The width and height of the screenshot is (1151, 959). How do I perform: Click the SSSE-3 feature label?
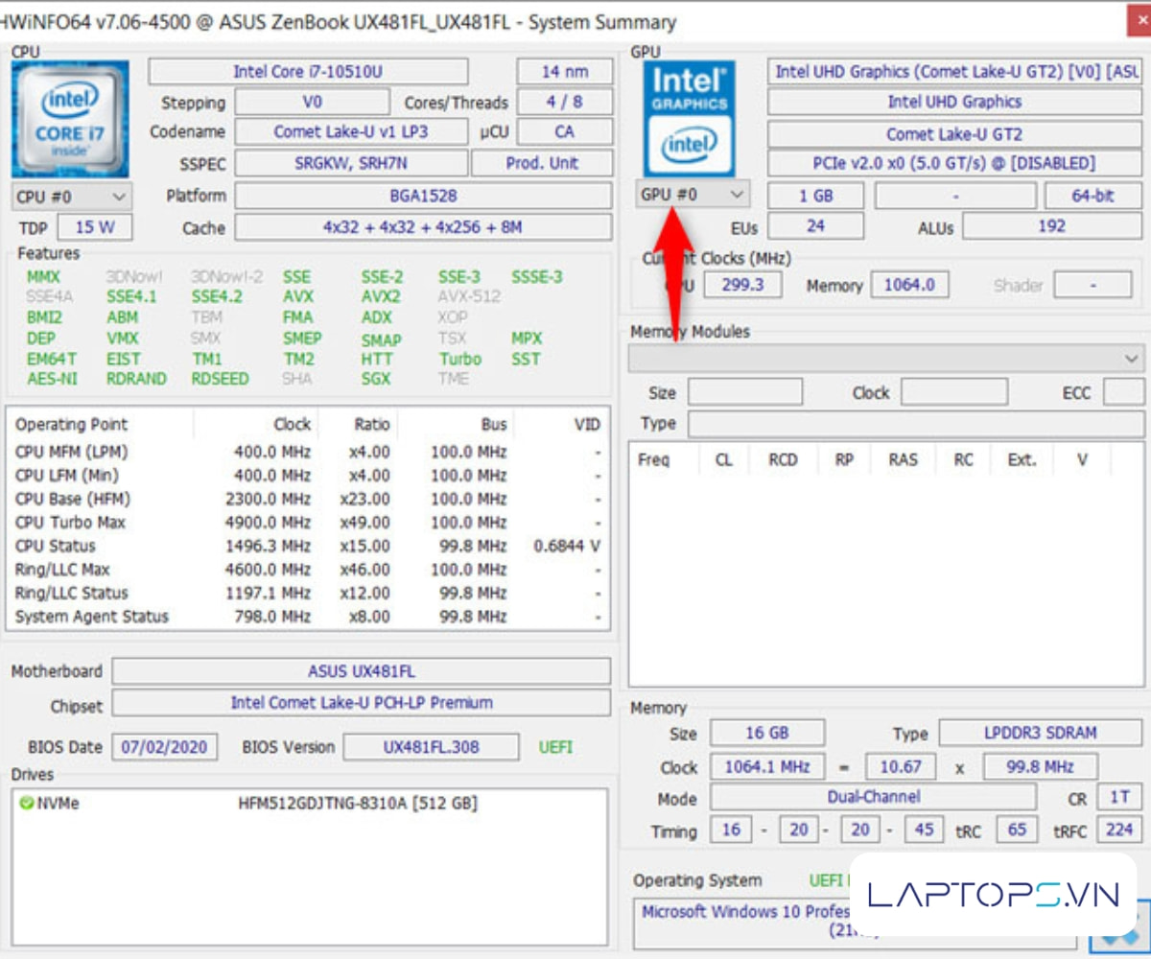[537, 277]
